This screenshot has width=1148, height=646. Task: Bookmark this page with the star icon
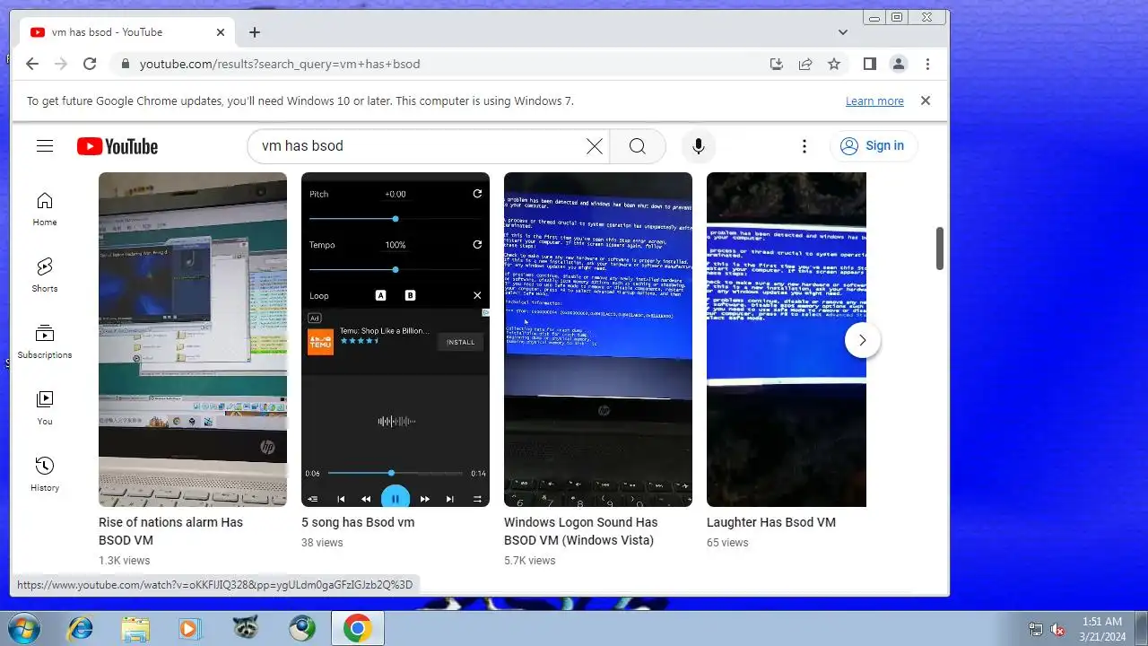coord(834,64)
